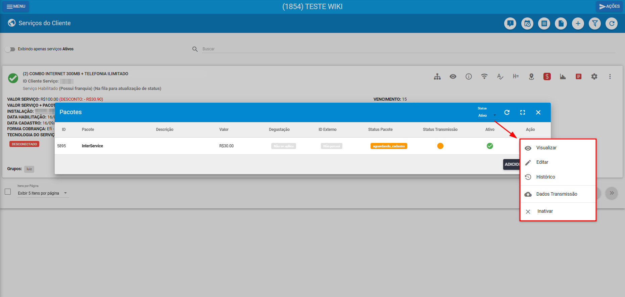Click the wifi connection icon

click(x=484, y=77)
